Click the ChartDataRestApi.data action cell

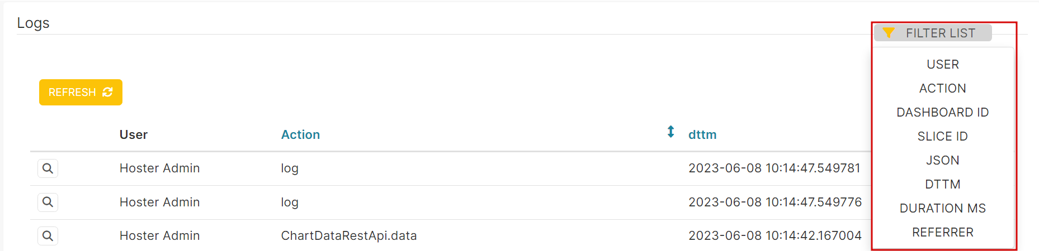click(x=349, y=236)
